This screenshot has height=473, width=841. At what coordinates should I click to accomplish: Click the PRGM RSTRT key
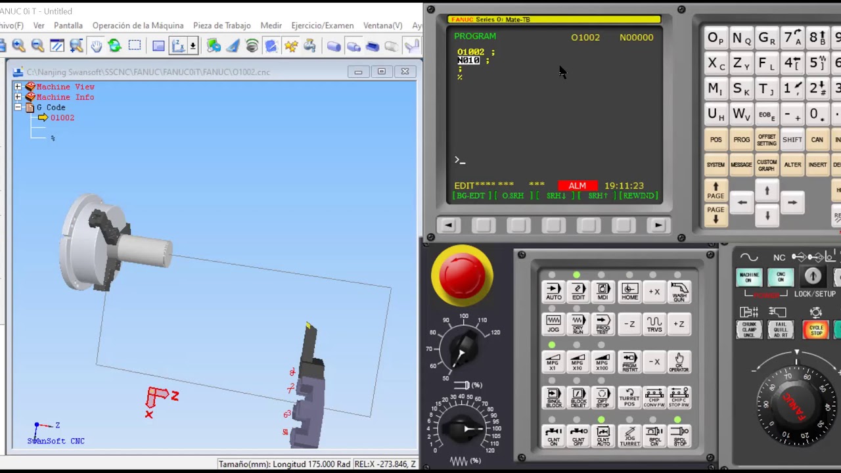pos(629,361)
